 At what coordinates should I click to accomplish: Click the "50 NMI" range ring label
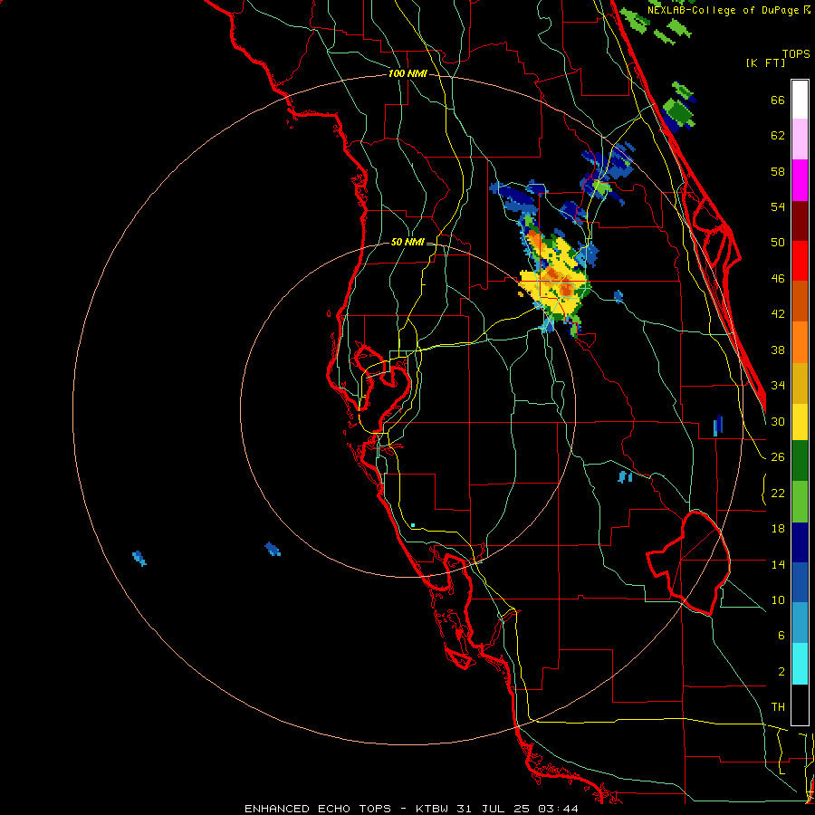point(408,242)
